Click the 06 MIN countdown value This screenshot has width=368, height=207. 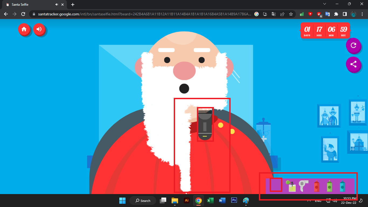coord(331,31)
